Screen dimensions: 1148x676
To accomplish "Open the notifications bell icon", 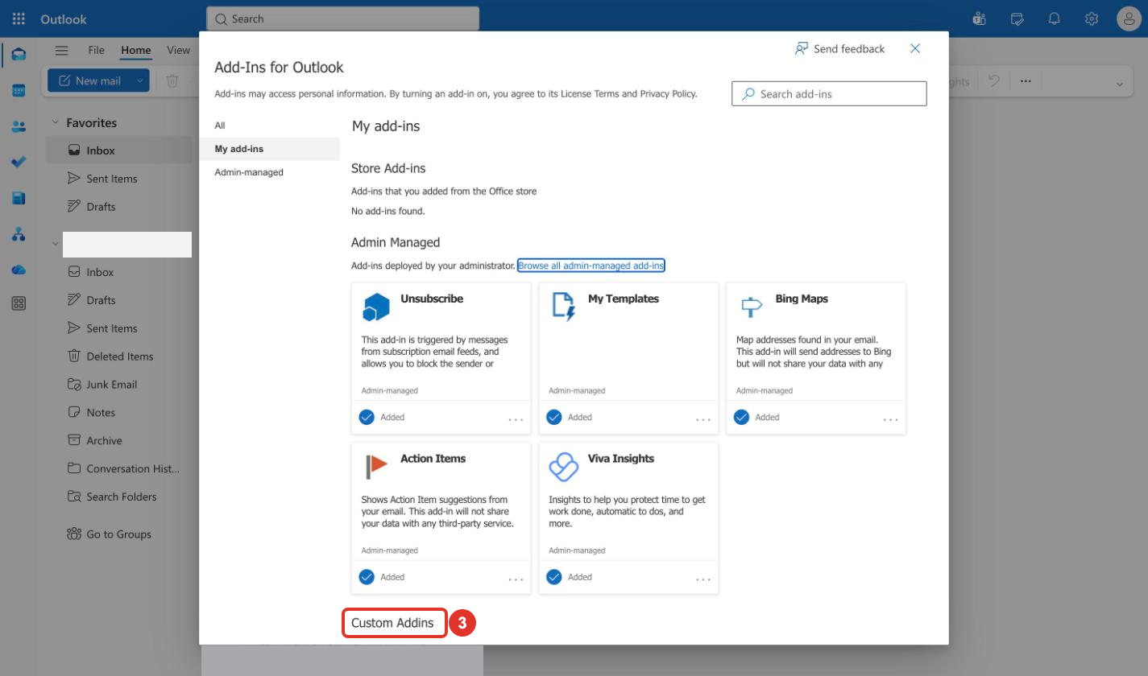I will pyautogui.click(x=1054, y=19).
